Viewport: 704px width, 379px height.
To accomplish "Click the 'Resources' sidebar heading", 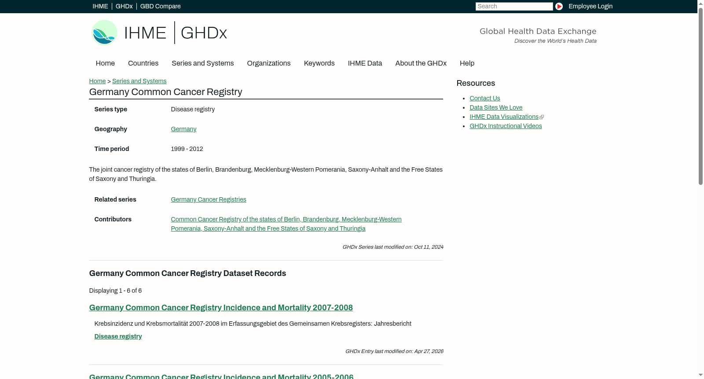I will coord(476,83).
